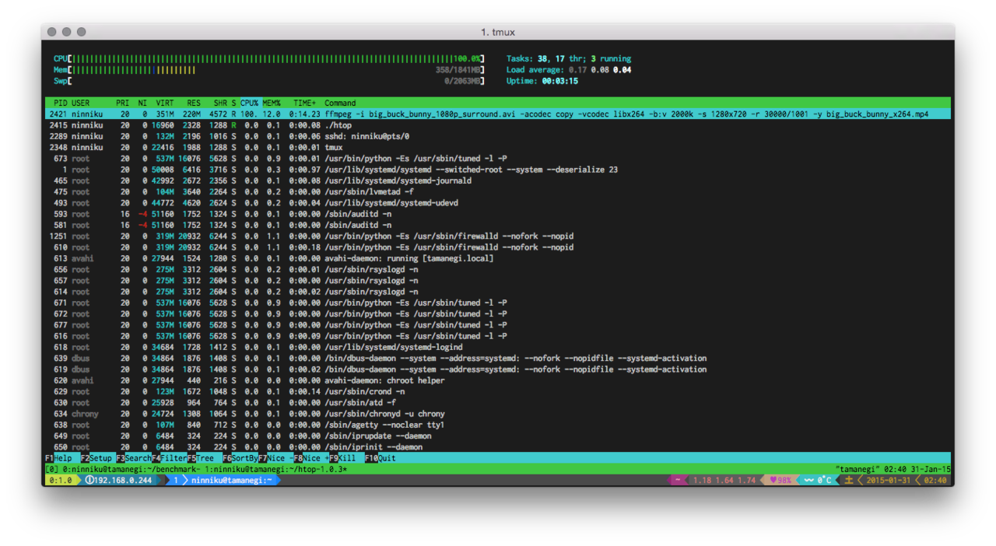The image size is (996, 546).
Task: Click the "tamanegi" 02:40 31-Jan-15 status text
Action: click(x=893, y=470)
